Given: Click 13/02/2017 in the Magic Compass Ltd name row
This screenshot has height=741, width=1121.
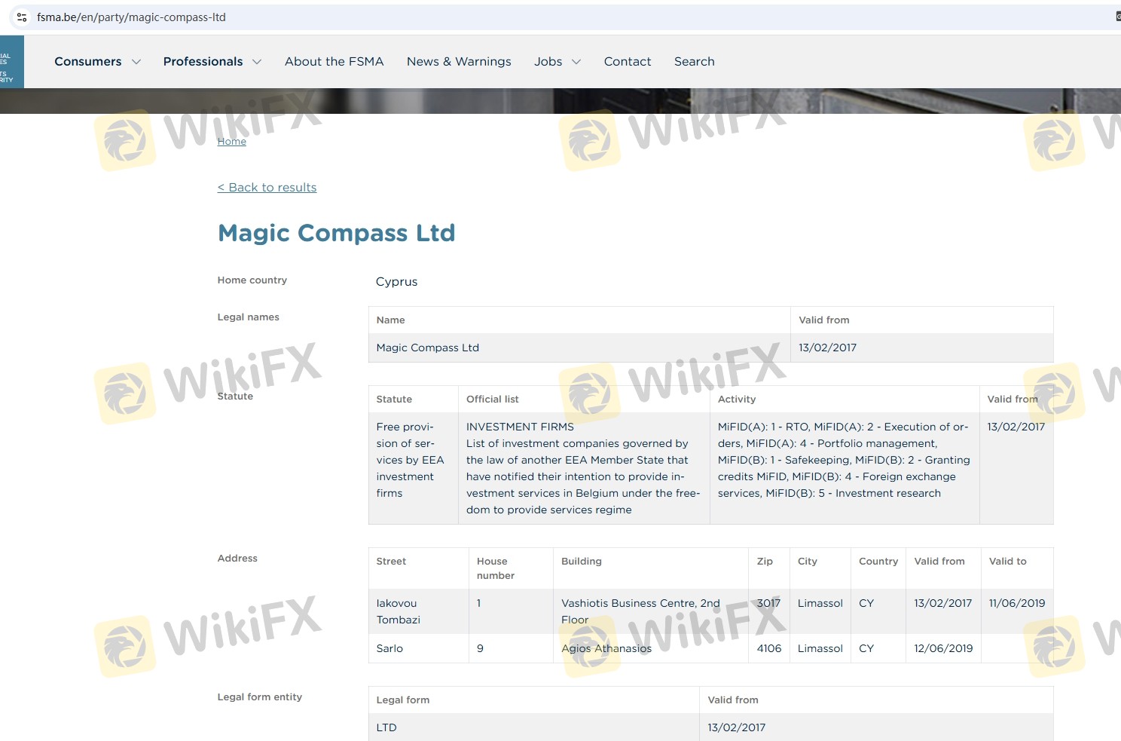Looking at the screenshot, I should click(828, 348).
